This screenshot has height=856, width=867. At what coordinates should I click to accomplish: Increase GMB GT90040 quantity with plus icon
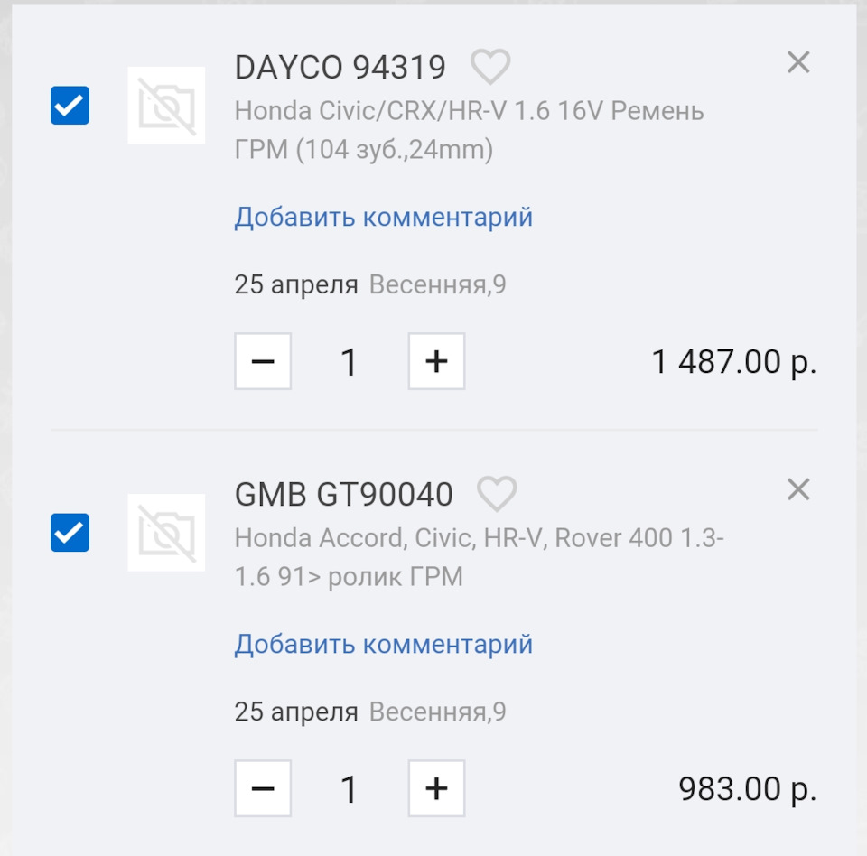(x=436, y=788)
